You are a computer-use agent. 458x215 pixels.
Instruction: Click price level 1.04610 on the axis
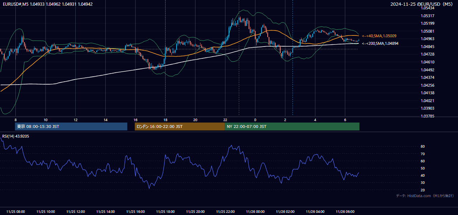(428, 62)
